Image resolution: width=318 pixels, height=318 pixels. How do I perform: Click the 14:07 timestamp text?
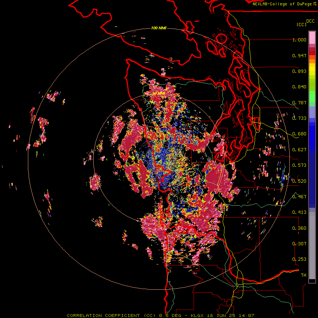point(247,316)
